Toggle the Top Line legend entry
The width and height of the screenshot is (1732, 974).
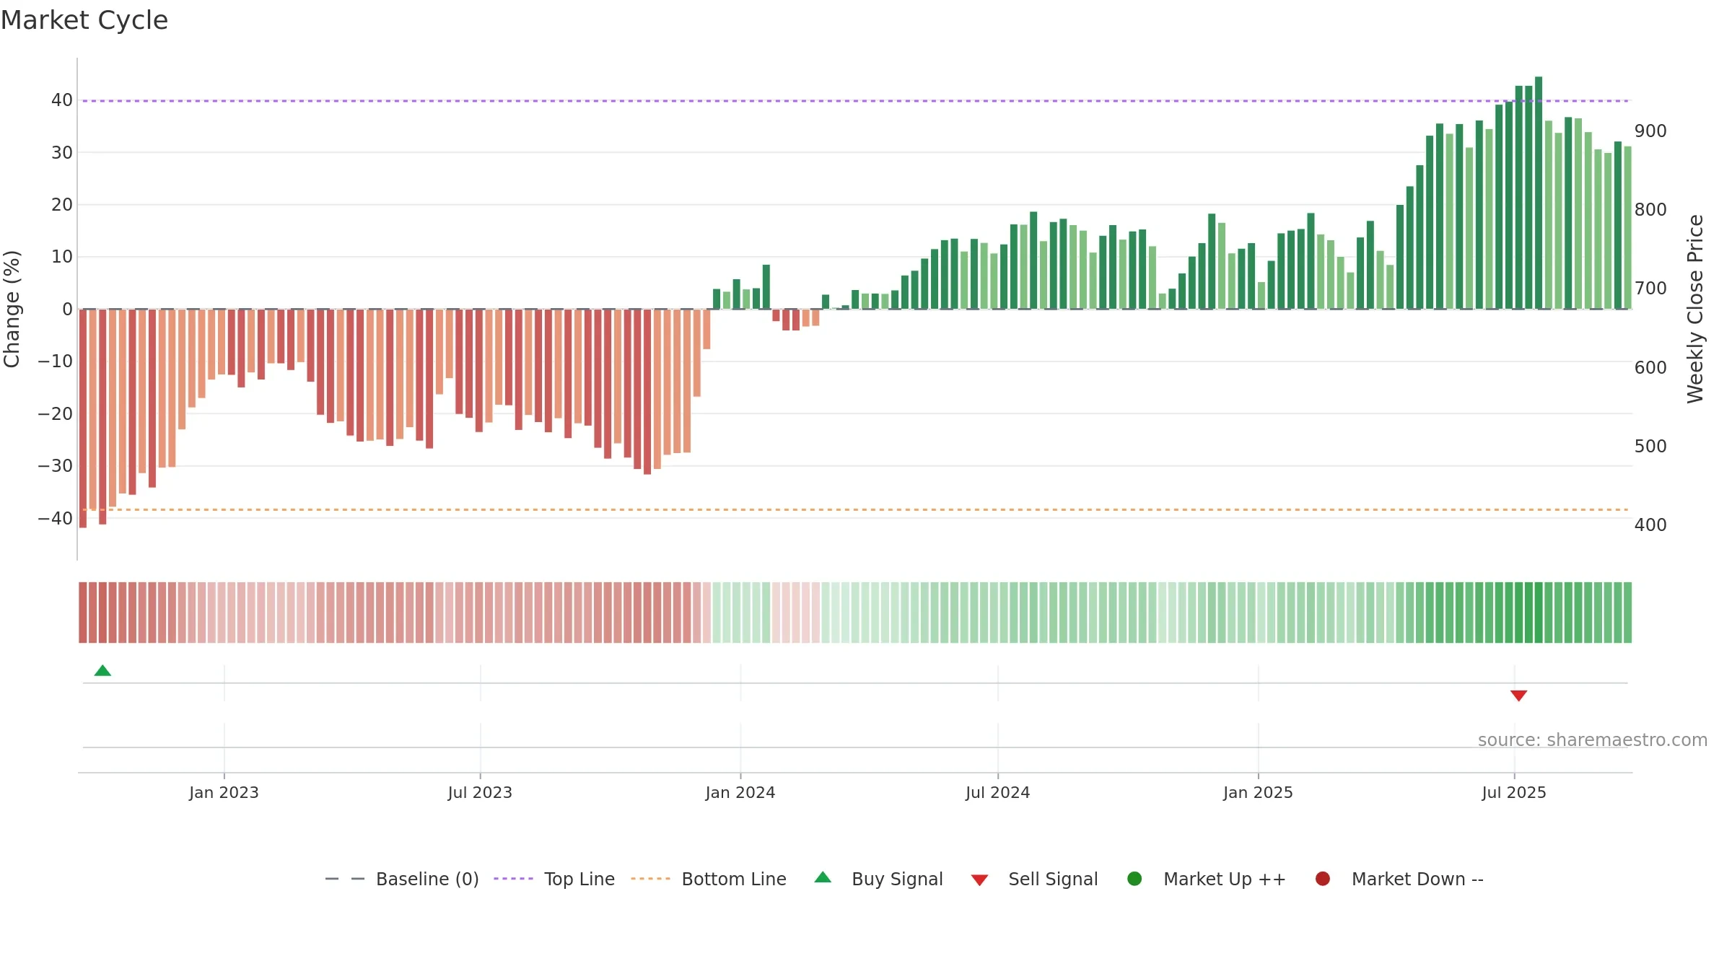pyautogui.click(x=554, y=879)
